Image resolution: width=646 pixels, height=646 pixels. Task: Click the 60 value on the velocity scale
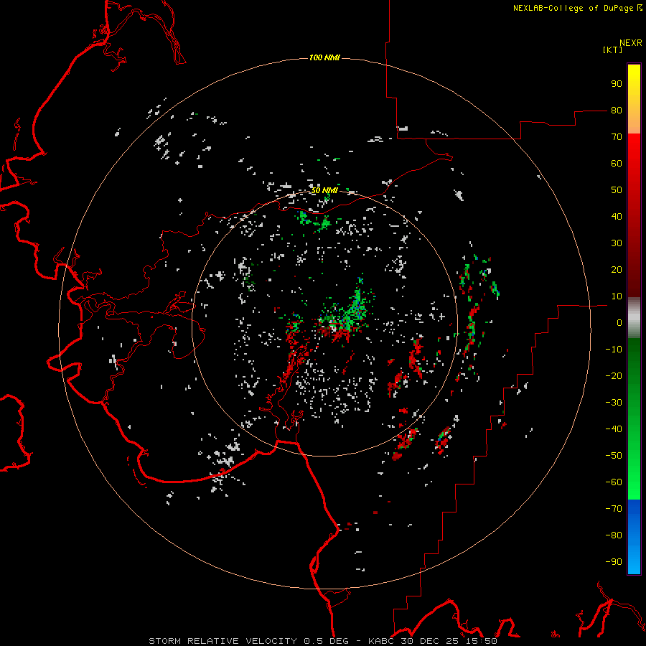(x=617, y=164)
